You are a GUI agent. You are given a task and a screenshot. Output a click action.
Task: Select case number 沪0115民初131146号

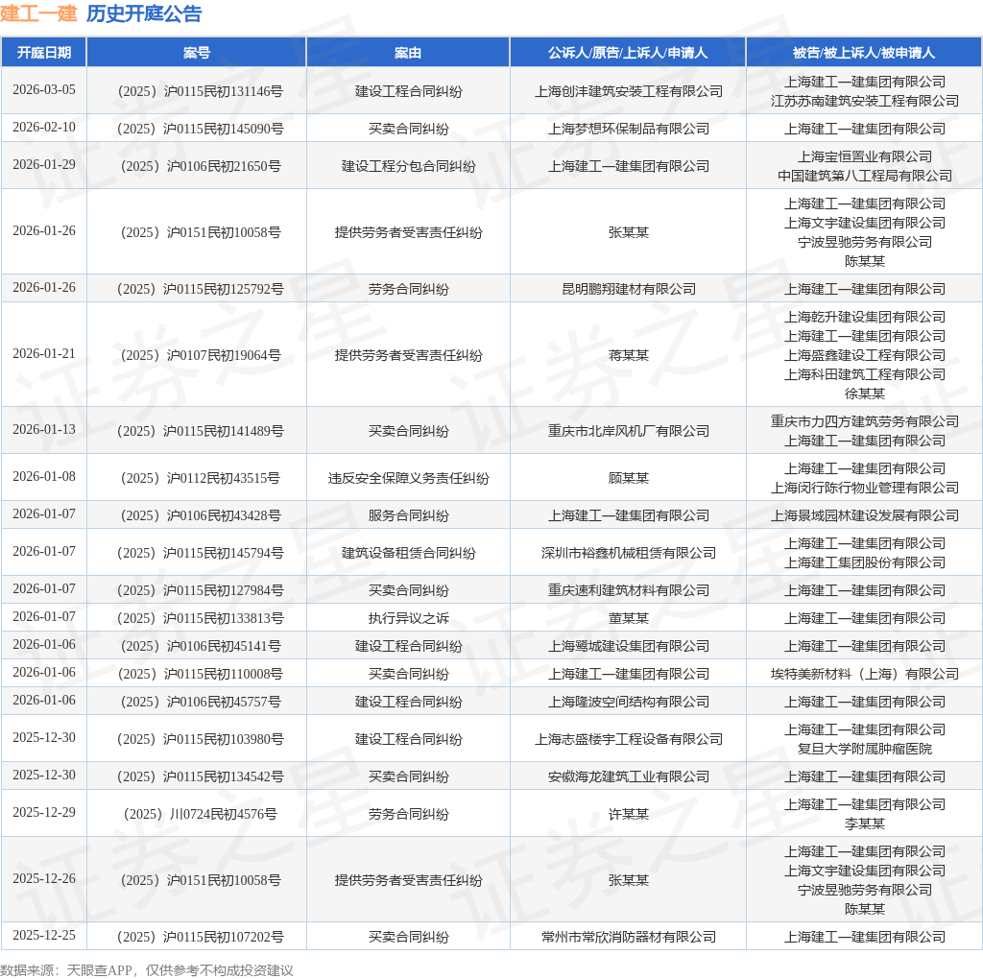[x=200, y=91]
